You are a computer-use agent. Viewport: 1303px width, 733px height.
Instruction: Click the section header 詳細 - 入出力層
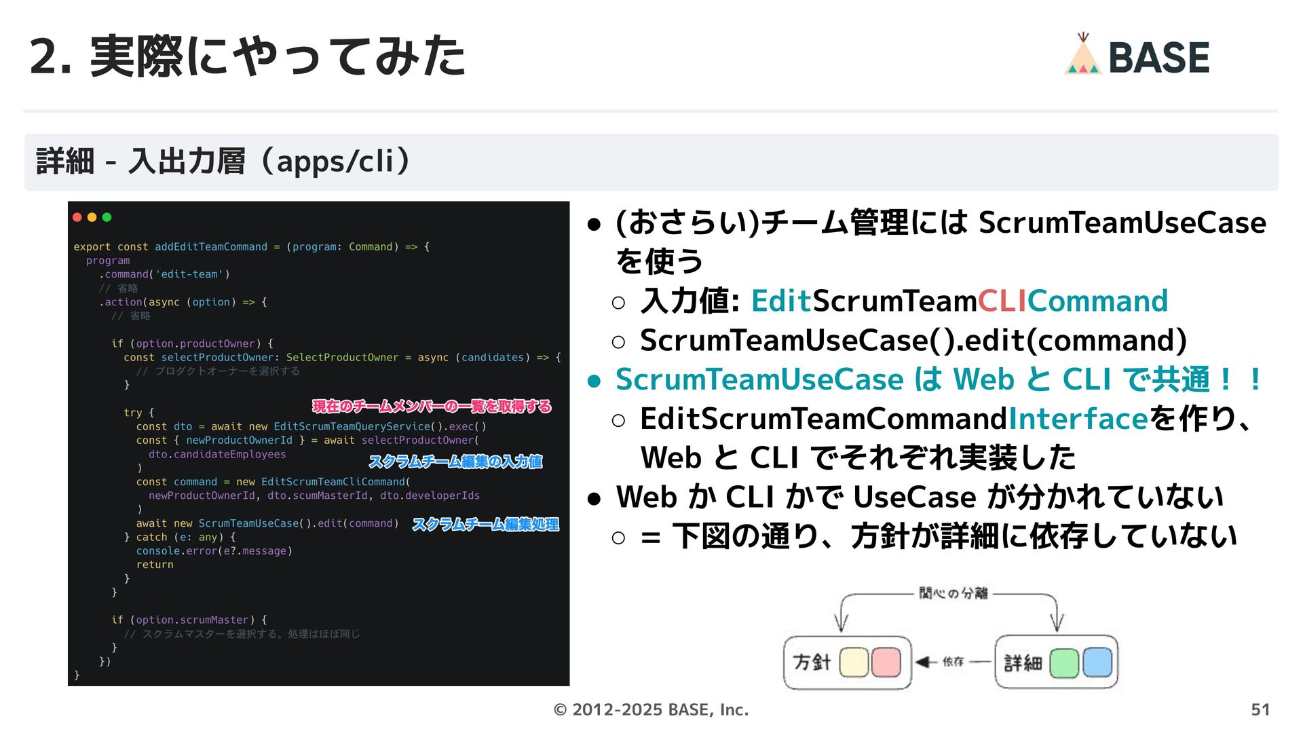[224, 162]
